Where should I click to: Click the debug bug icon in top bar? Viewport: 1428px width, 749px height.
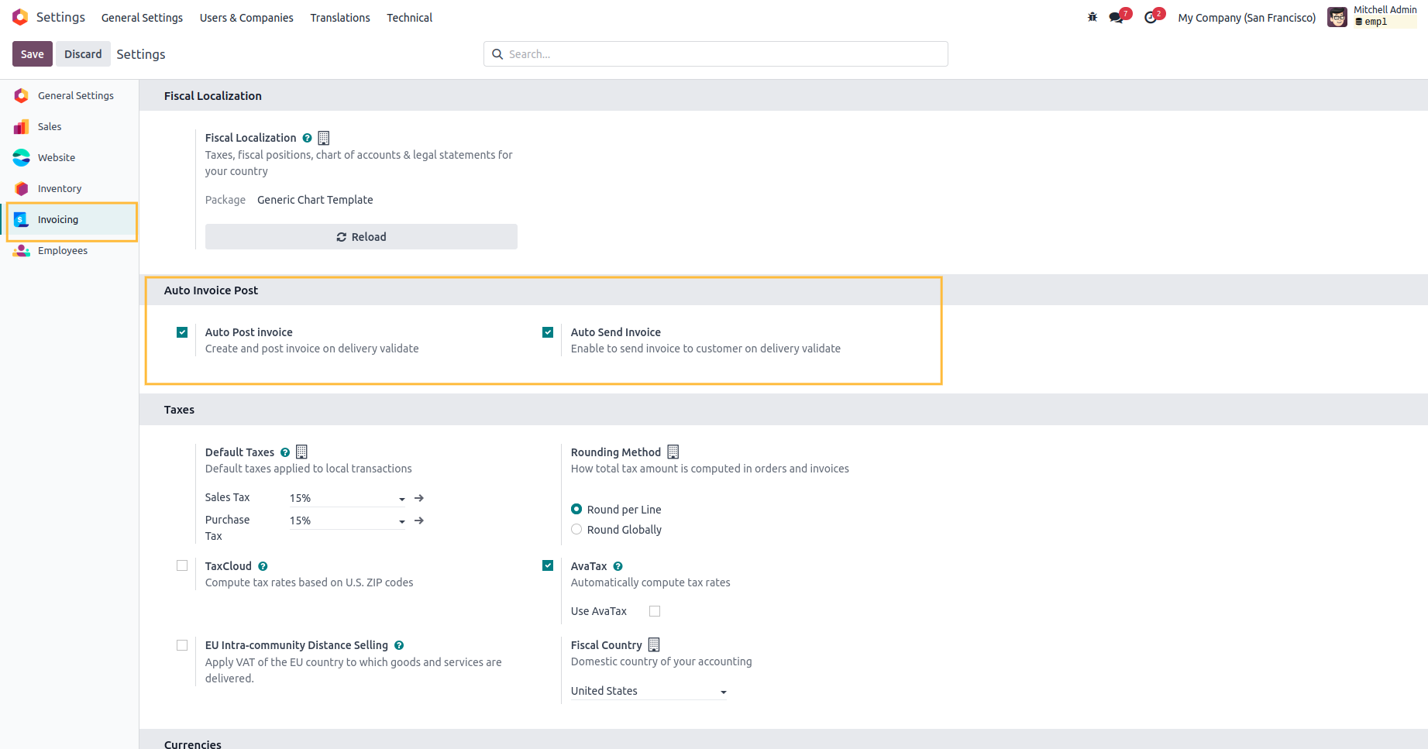click(x=1093, y=17)
